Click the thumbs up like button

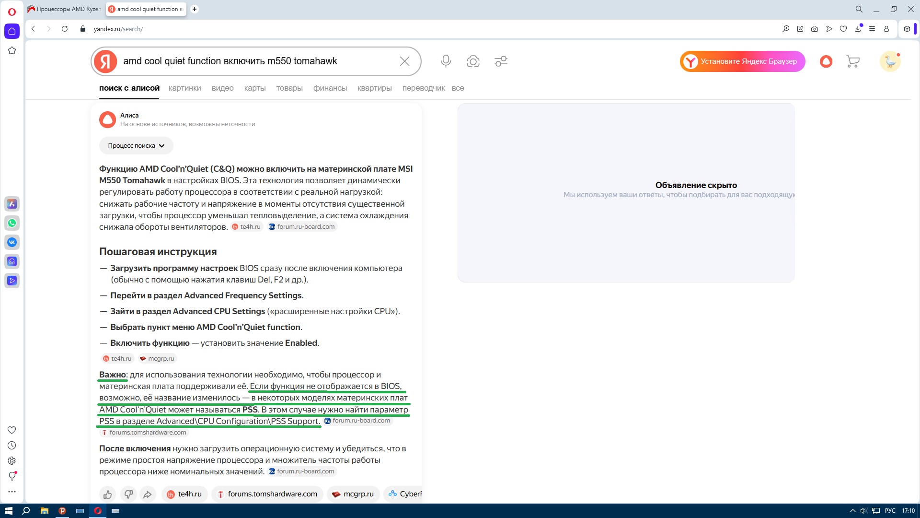click(x=107, y=494)
